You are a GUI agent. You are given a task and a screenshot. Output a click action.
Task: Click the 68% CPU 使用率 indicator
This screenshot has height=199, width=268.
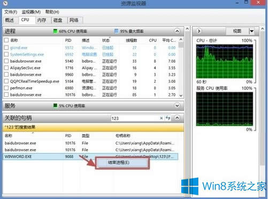pos(70,31)
